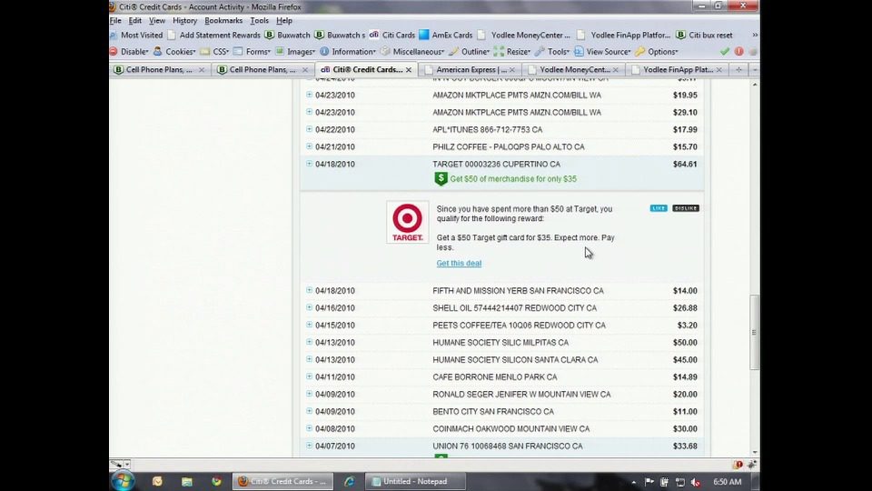
Task: Click the Windows Start button
Action: pyautogui.click(x=123, y=481)
